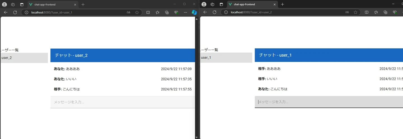Viewport: 403px width, 139px height.
Task: Open the Favorites list in left window toolbar
Action: [158, 12]
